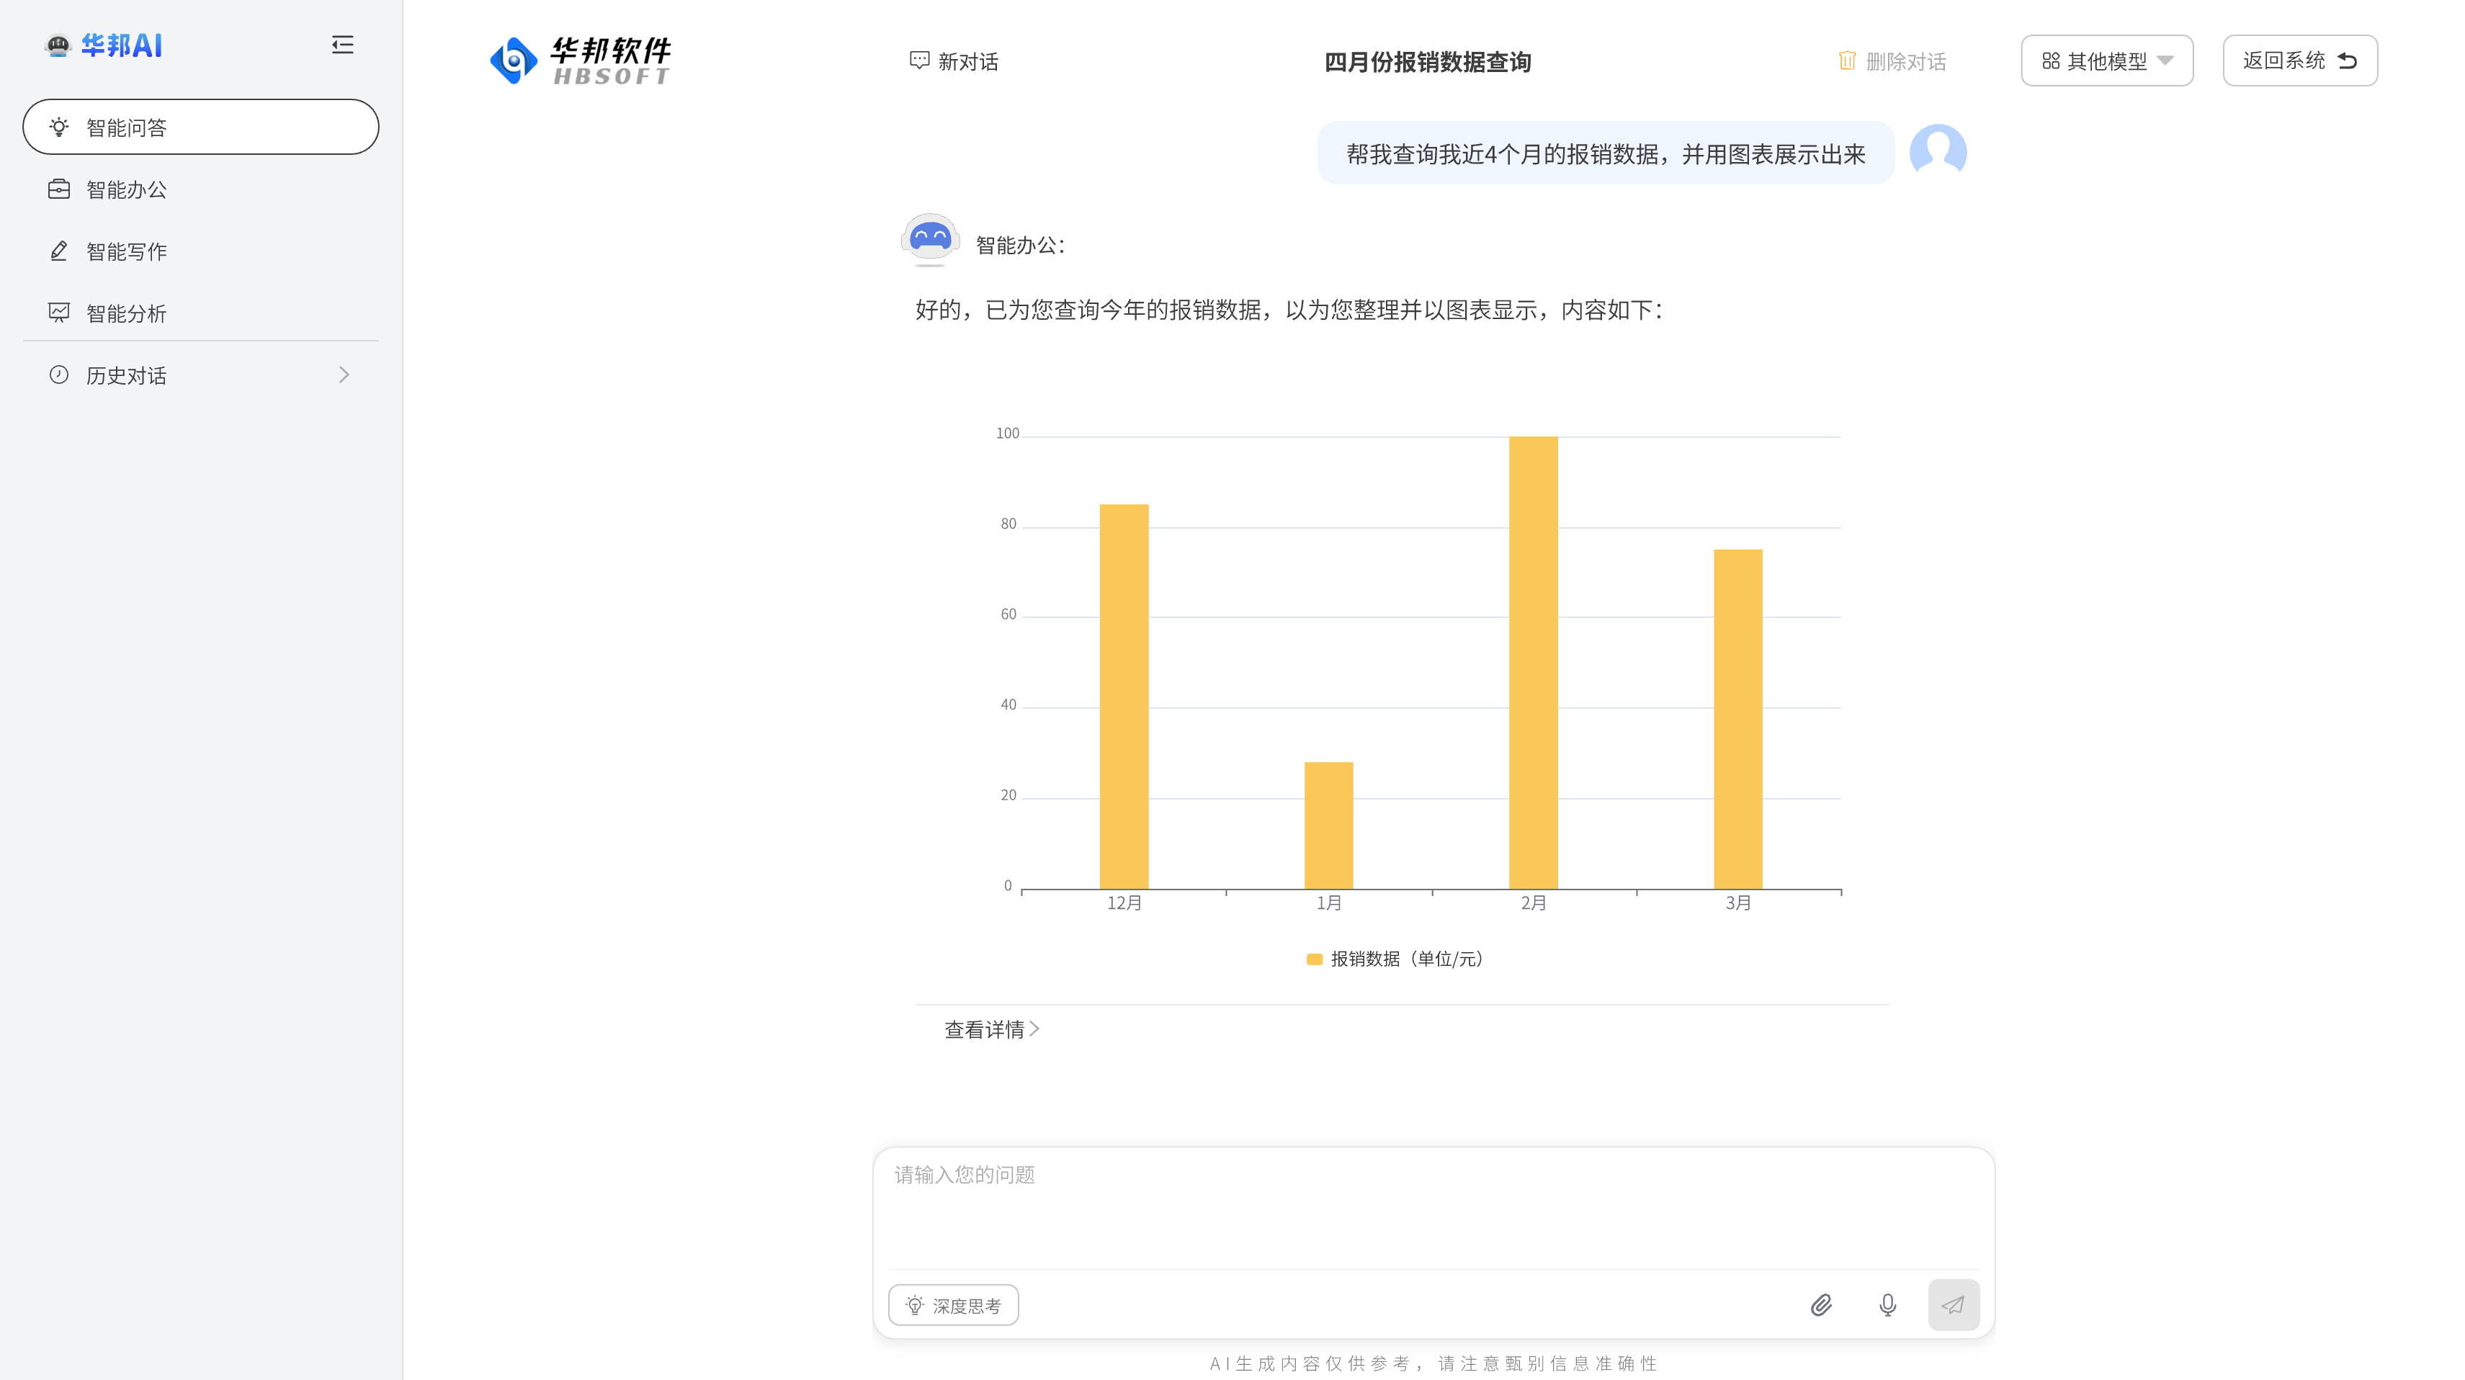Click the briefcase icon beside 智能办公

[x=59, y=189]
